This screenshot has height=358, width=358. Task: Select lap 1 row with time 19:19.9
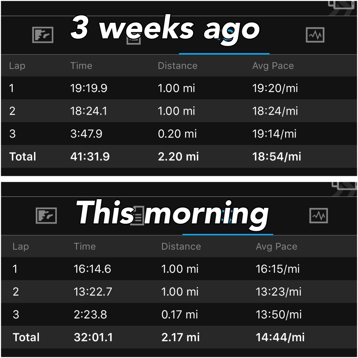tap(179, 88)
